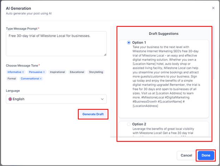Click the Type Message Prompt label
Viewport: 220px width, 166px height.
point(22,28)
